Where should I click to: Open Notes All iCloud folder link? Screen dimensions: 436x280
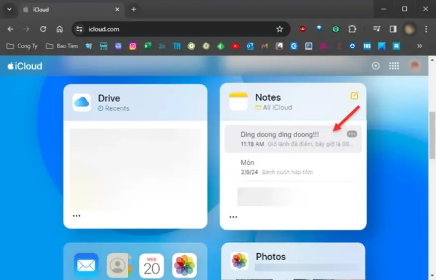pos(273,107)
